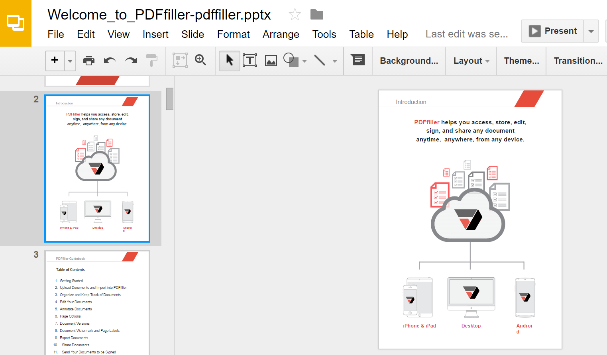Expand the new slide layout dropdown arrow
The width and height of the screenshot is (607, 355).
point(70,61)
